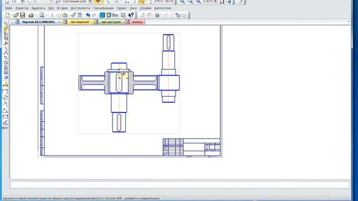This screenshot has width=358, height=201.
Task: Close the Чертеж БЕЗ ИМЕНИ1 tab
Action: tap(59, 22)
